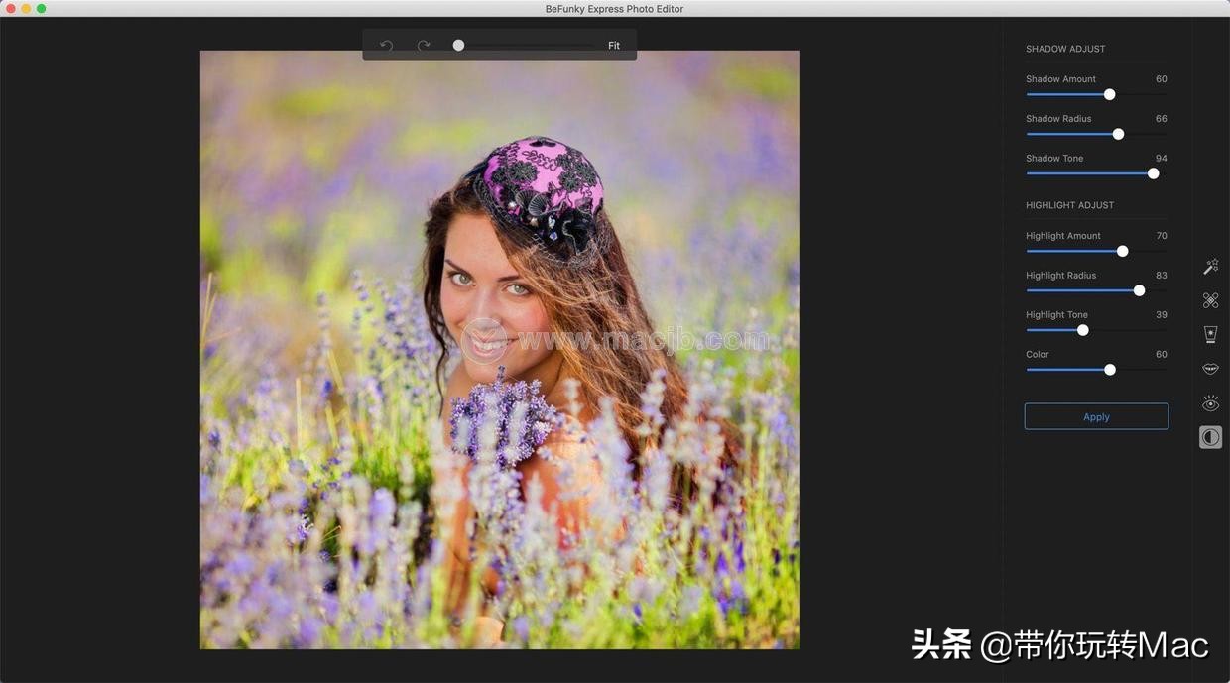The width and height of the screenshot is (1230, 683).
Task: Select the lips teeth whitening tool
Action: tap(1210, 369)
